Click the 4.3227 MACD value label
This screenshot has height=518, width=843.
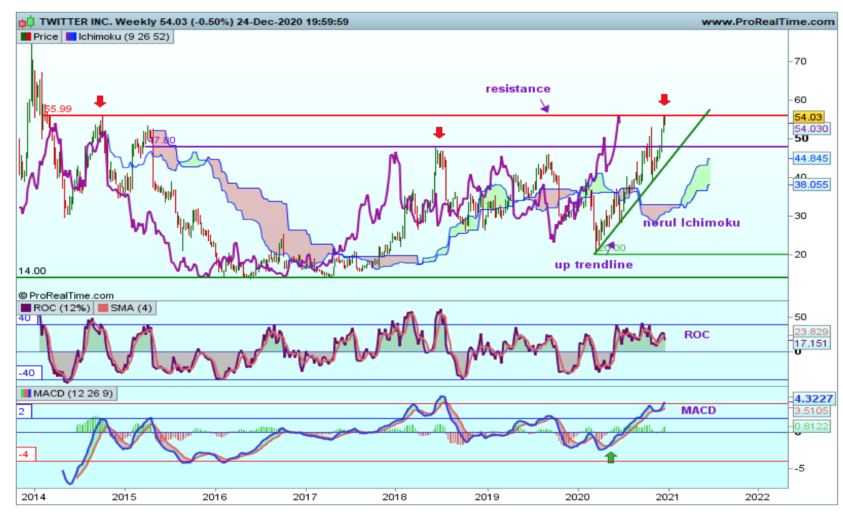[813, 398]
